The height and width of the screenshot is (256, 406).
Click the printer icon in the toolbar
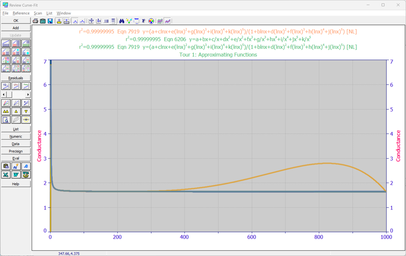(x=35, y=21)
